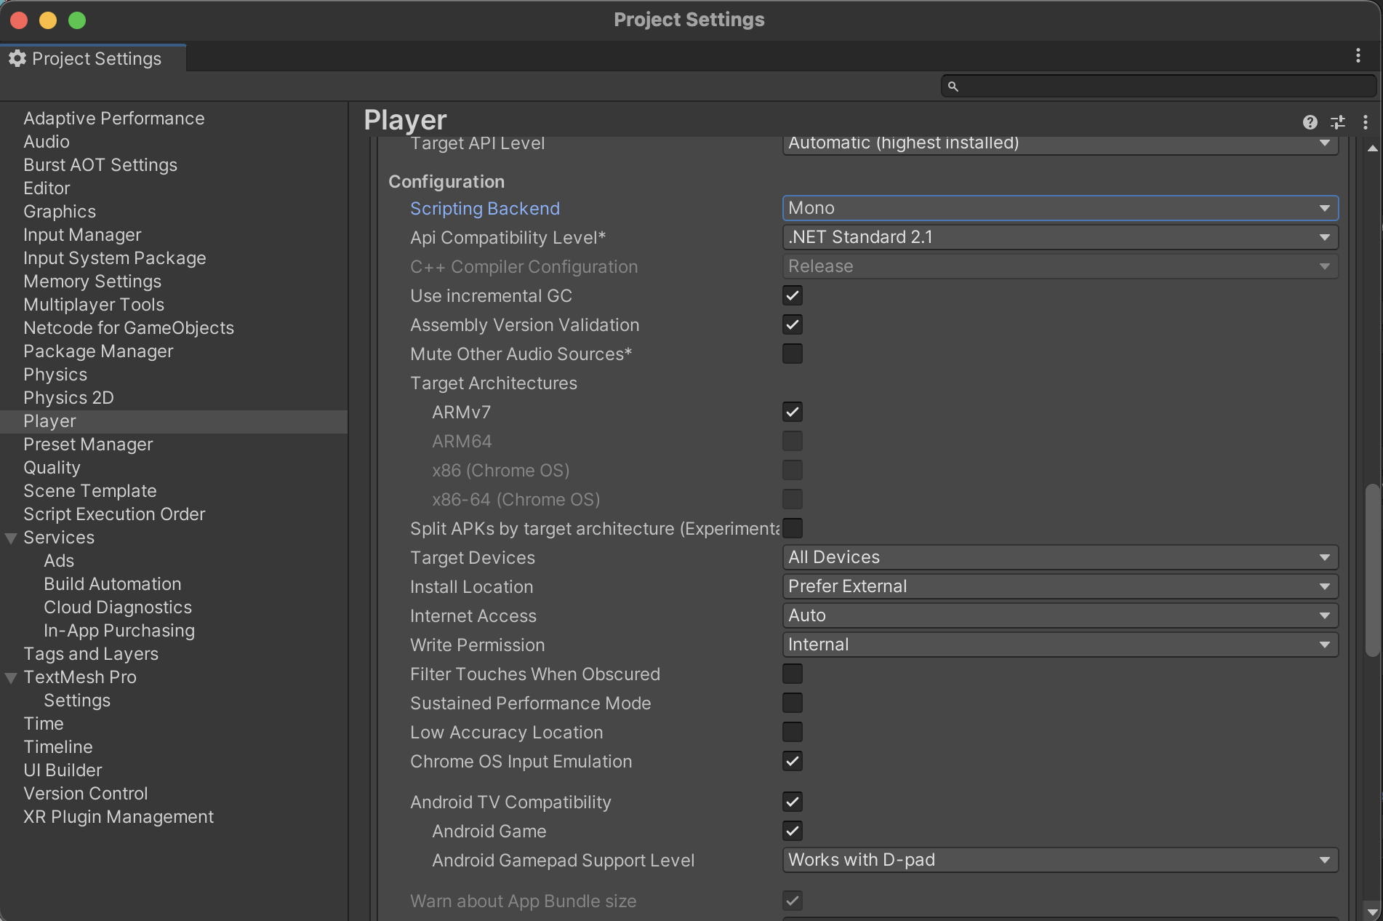The image size is (1383, 921).
Task: Open the Player help documentation icon
Action: click(x=1310, y=122)
